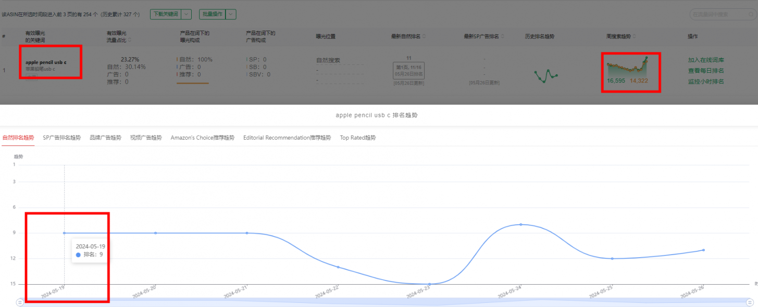Click the 下载关键词 button
Image resolution: width=758 pixels, height=307 pixels.
(165, 15)
